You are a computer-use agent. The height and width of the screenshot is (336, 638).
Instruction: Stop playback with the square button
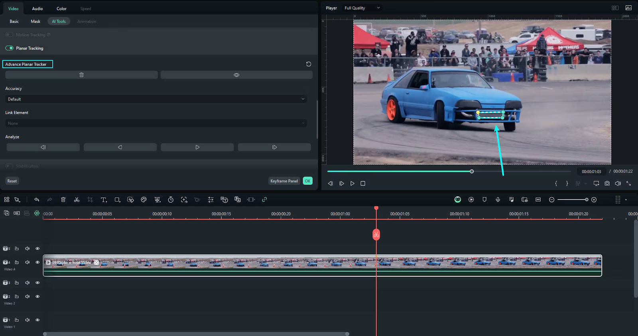click(x=363, y=184)
